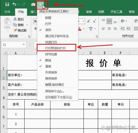Enable 触摸/鼠标模式 menu item

coord(58,85)
